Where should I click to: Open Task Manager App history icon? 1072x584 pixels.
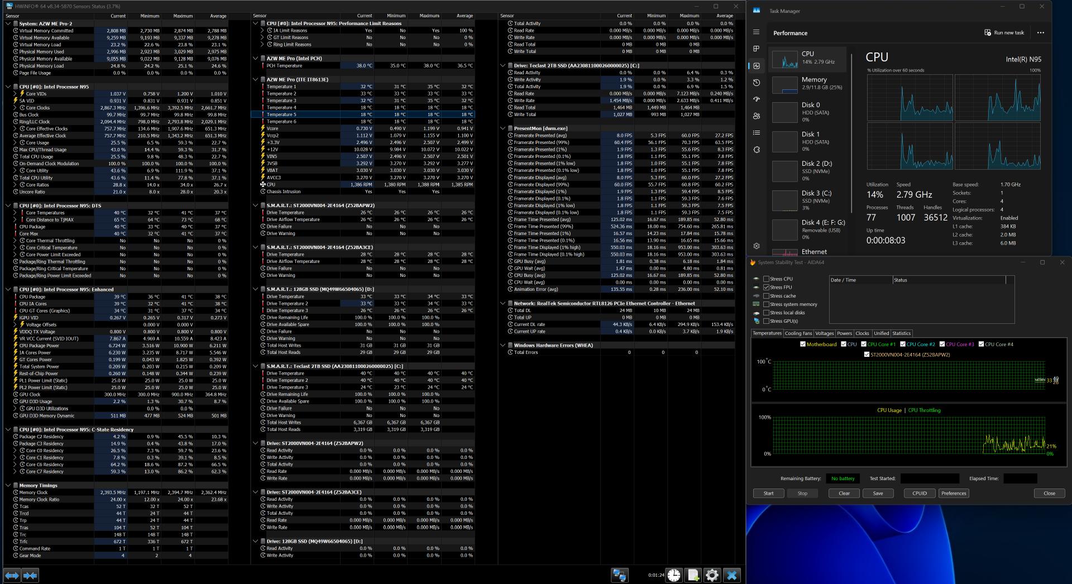[756, 83]
